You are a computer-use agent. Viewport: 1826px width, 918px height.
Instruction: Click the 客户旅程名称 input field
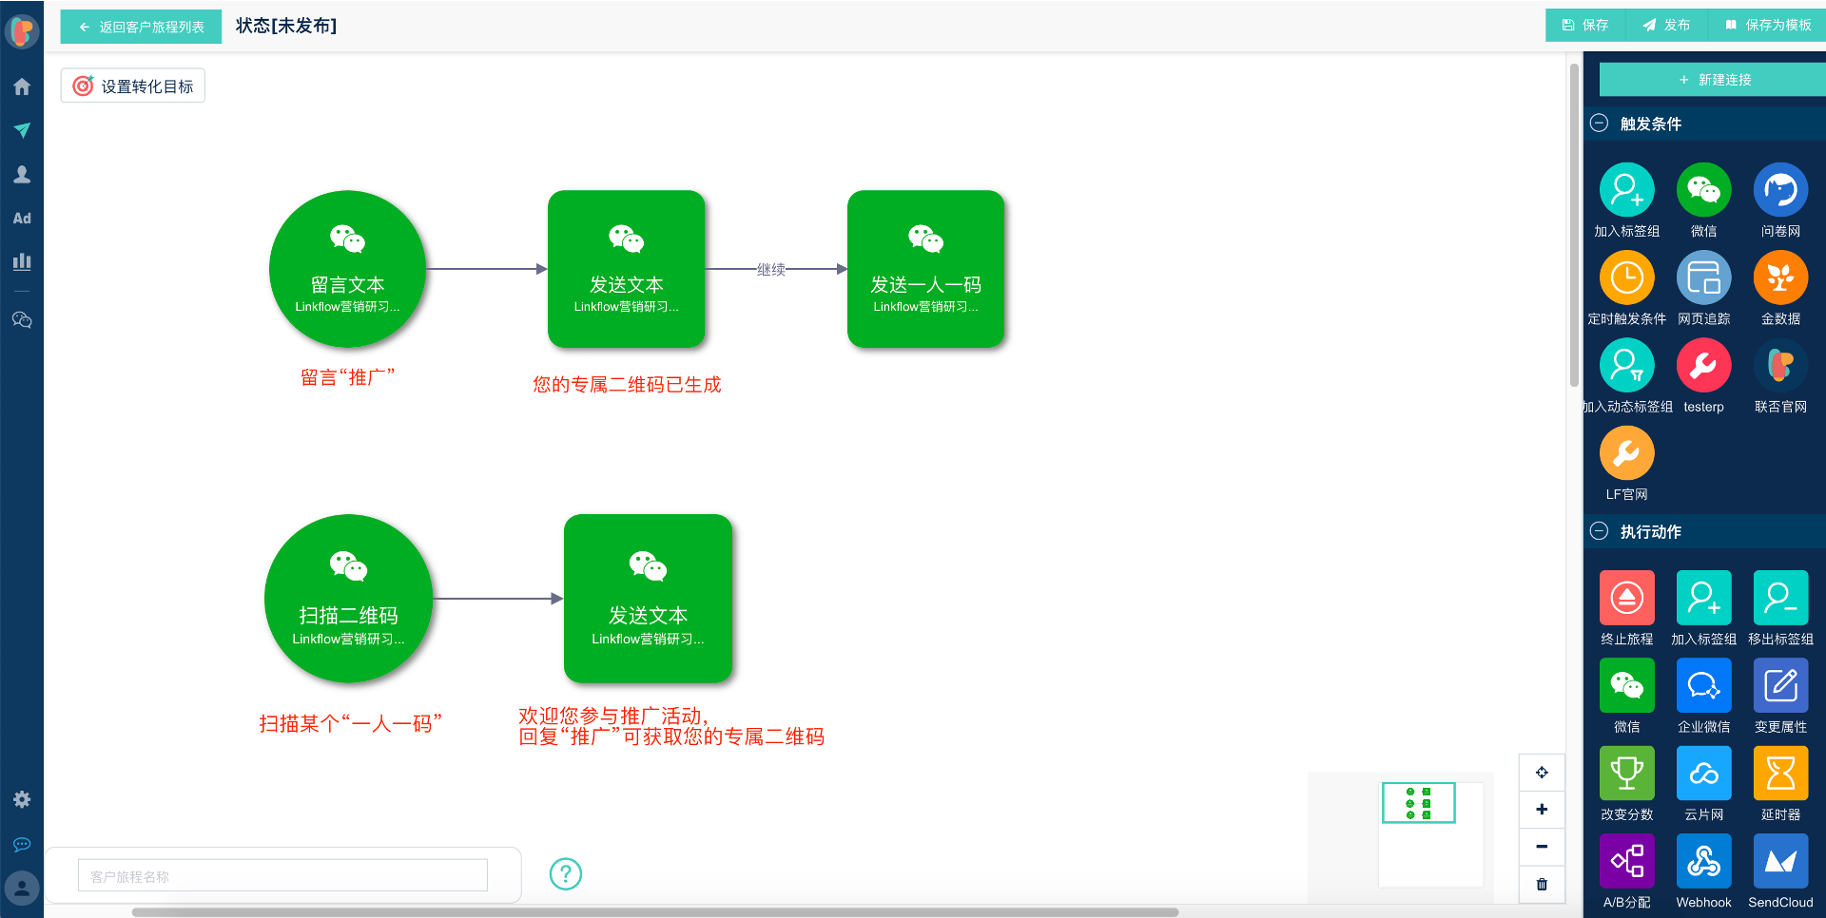coord(282,876)
